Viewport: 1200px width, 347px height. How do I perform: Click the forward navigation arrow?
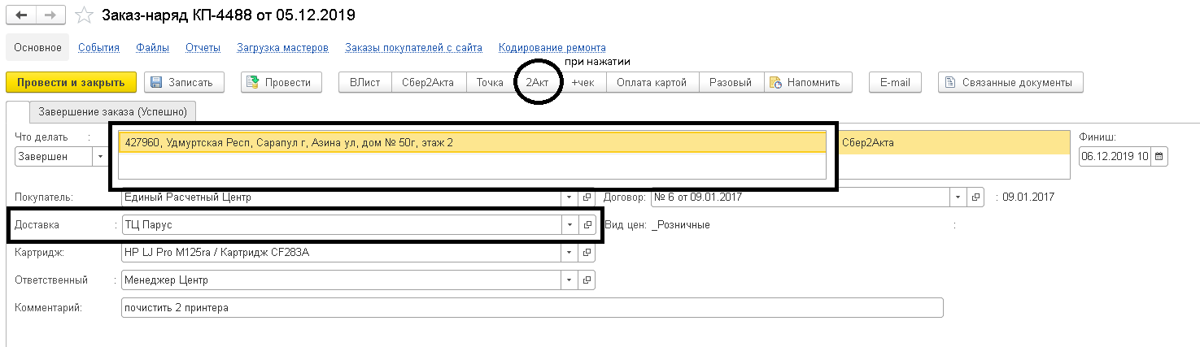point(50,16)
